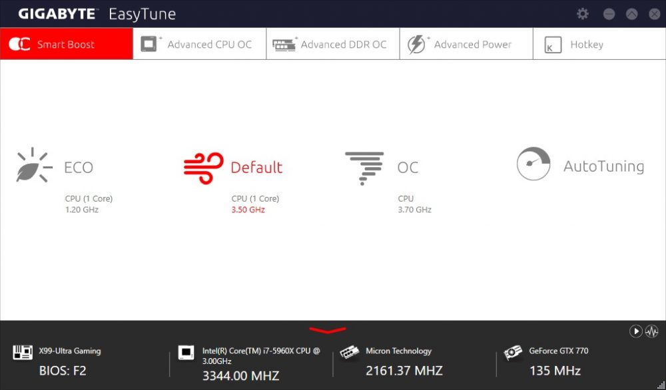Open the Hotkey tab
The image size is (666, 390).
(x=599, y=44)
